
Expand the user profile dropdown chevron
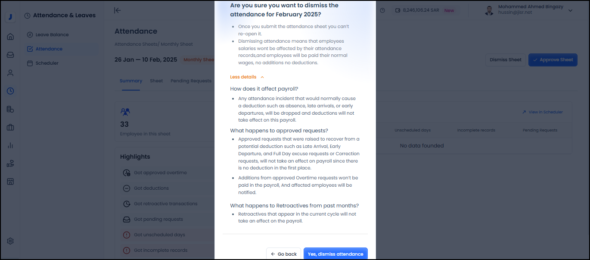(571, 10)
